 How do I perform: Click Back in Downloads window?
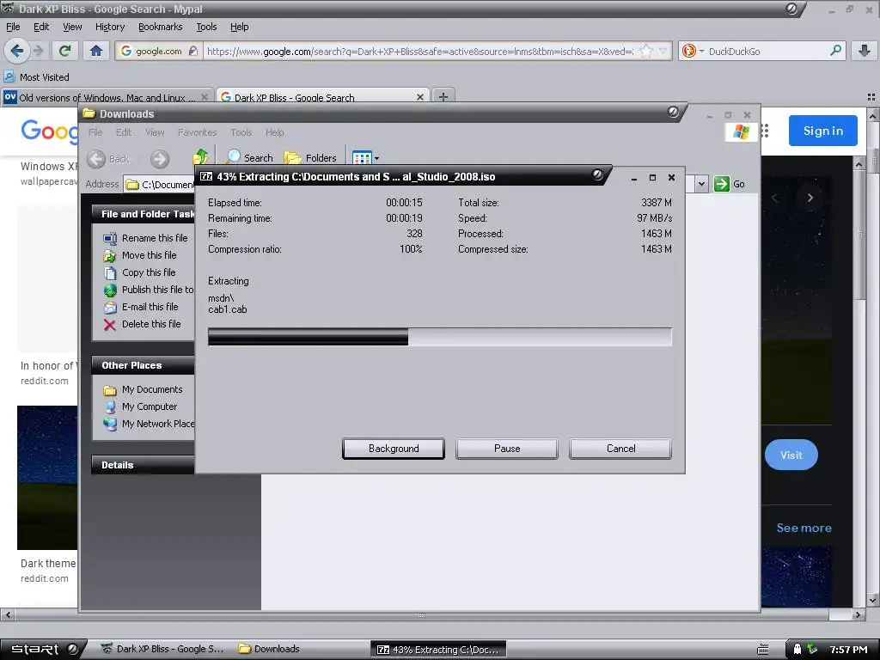[x=109, y=159]
